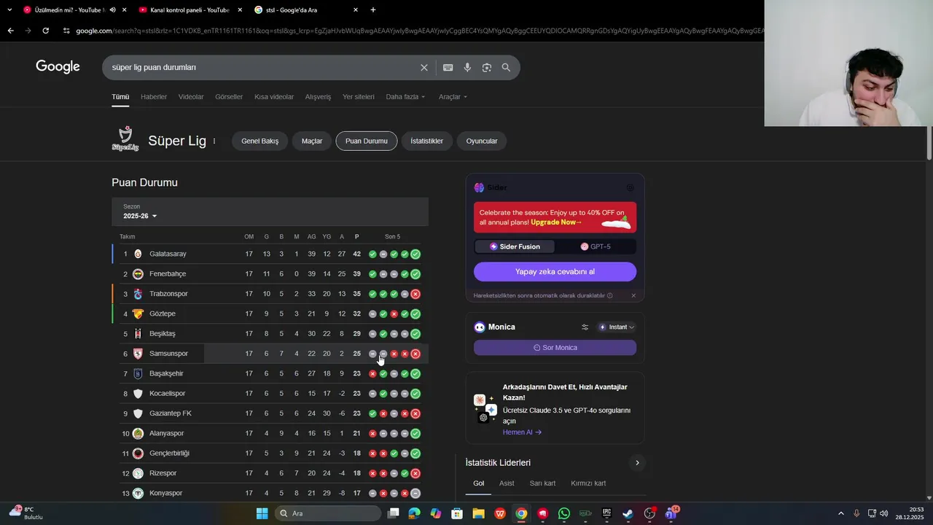Open Microsoft Store from taskbar
The width and height of the screenshot is (933, 525).
[x=457, y=513]
